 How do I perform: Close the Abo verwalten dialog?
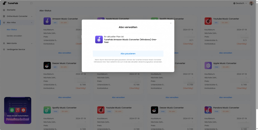coord(171,23)
